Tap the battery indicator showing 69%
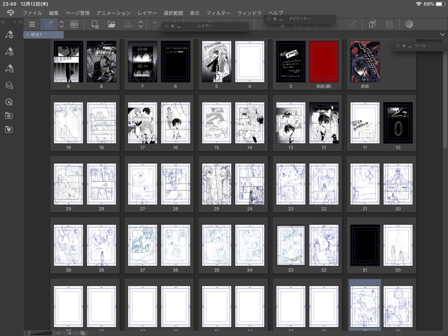This screenshot has width=448, height=336. (435, 4)
